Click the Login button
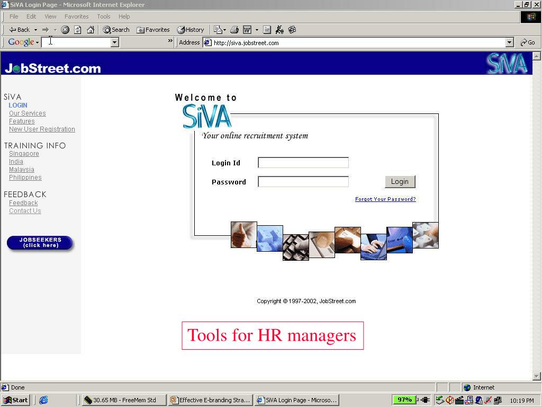The height and width of the screenshot is (407, 542). (x=400, y=182)
